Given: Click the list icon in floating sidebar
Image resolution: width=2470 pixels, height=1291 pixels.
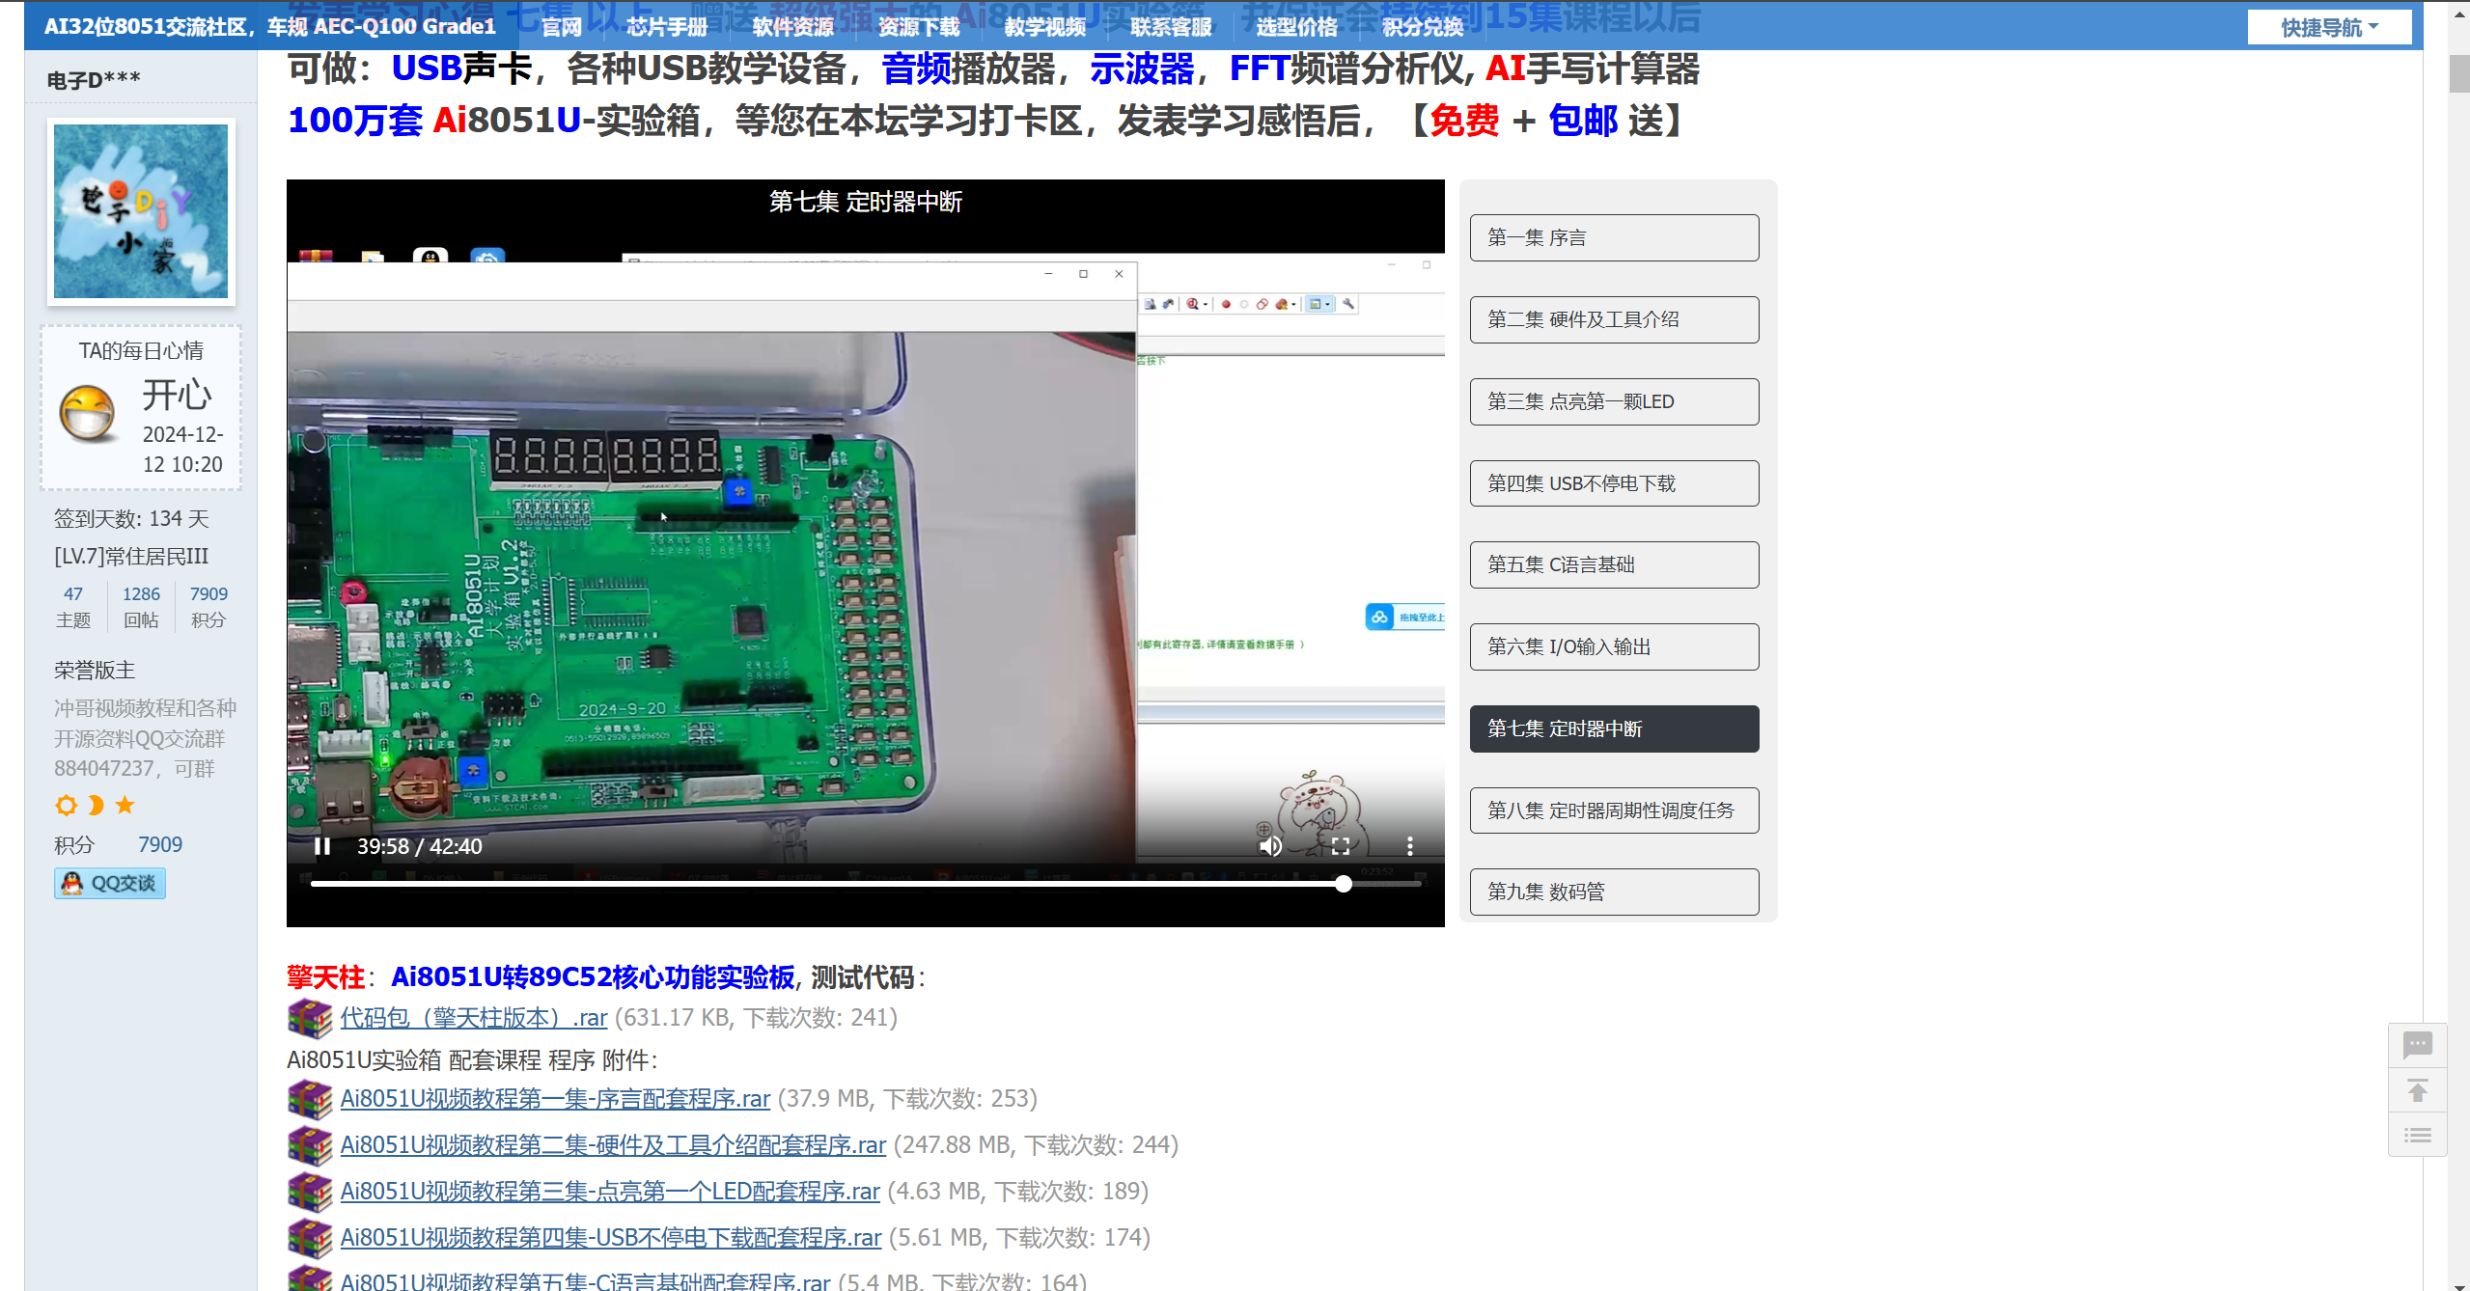Looking at the screenshot, I should pyautogui.click(x=2418, y=1135).
